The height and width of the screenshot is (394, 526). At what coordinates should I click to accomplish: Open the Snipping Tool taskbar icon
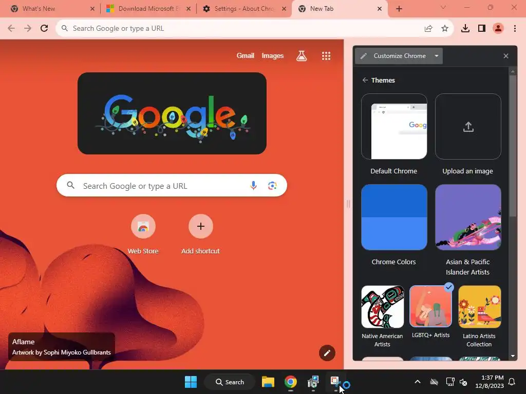tap(335, 382)
